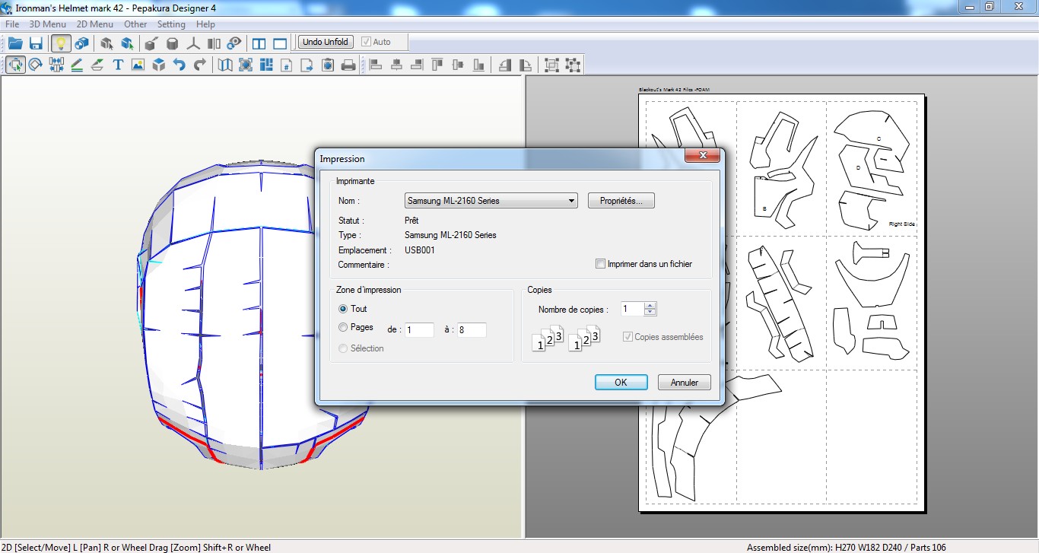Click the blue tile arrangement icon

point(266,65)
